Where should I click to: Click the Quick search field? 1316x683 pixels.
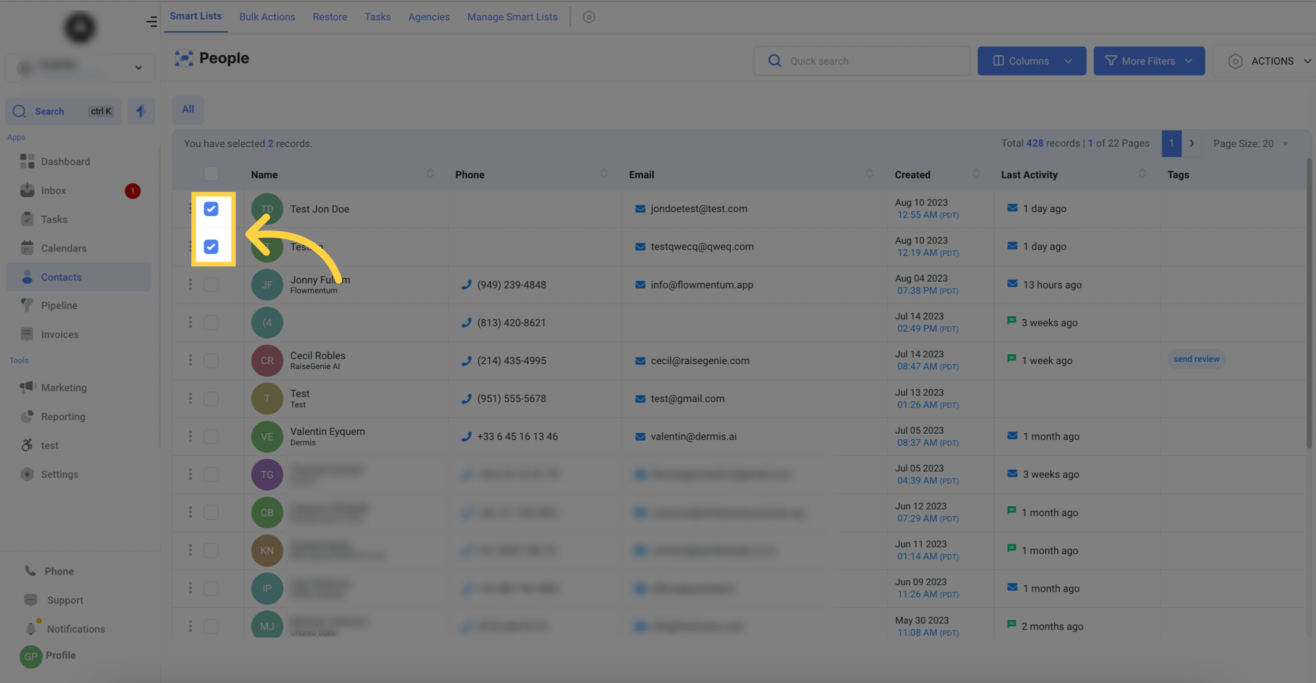862,61
